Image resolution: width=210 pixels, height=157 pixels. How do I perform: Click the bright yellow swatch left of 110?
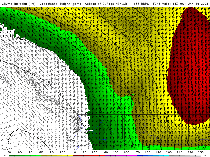(x=70, y=156)
